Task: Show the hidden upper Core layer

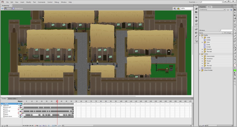Action: coord(18,109)
